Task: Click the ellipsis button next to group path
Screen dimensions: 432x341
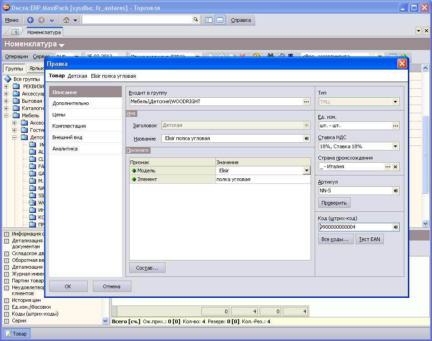Action: point(306,101)
